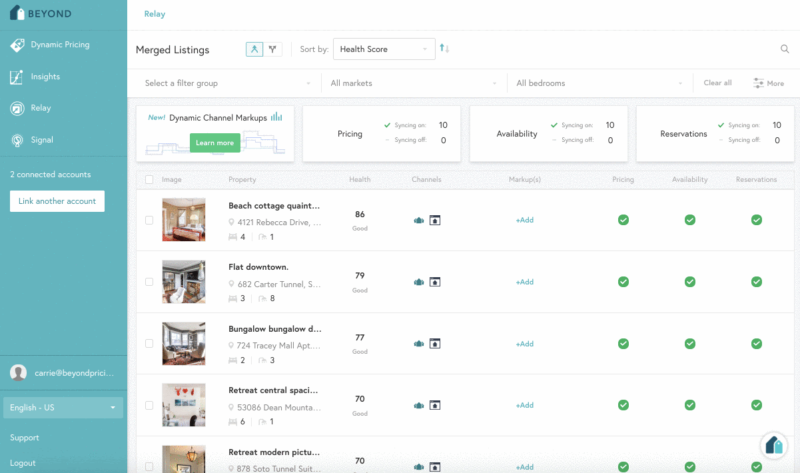Click the search magnifier icon
Screen dimensions: 800x473
(x=785, y=49)
